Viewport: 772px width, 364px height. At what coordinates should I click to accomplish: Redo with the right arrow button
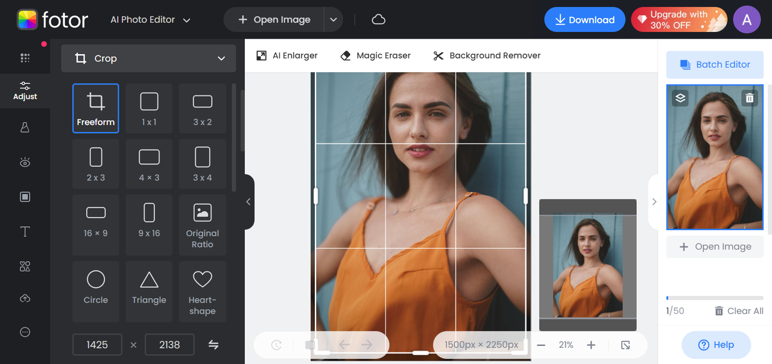(x=367, y=345)
